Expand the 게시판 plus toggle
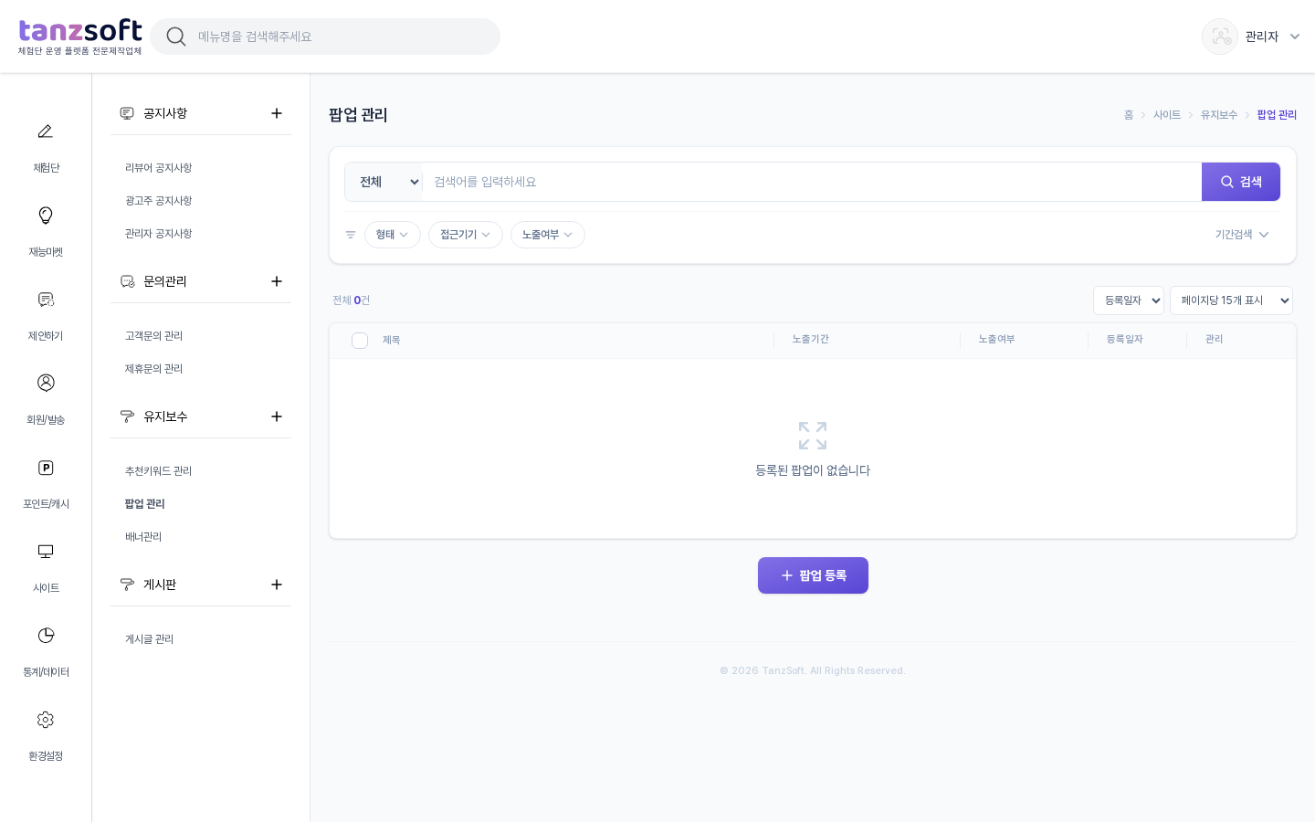Image resolution: width=1315 pixels, height=822 pixels. point(277,585)
